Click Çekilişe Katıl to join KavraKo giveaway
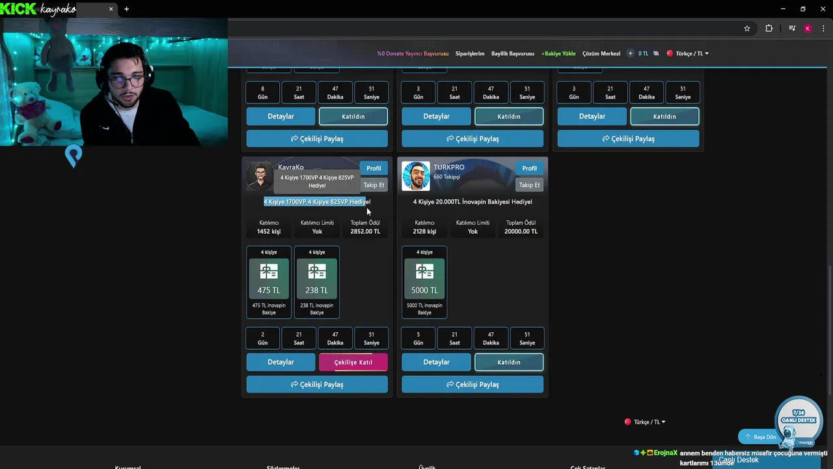833x469 pixels. pos(353,362)
